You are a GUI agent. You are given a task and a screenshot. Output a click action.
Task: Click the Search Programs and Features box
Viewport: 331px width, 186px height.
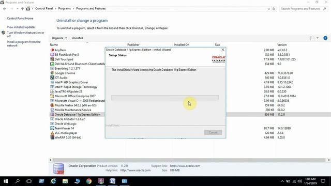(x=303, y=9)
